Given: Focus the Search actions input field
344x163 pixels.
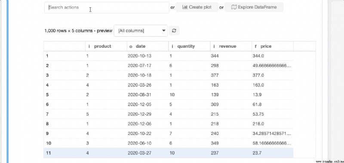Looking at the screenshot, I should coord(107,7).
